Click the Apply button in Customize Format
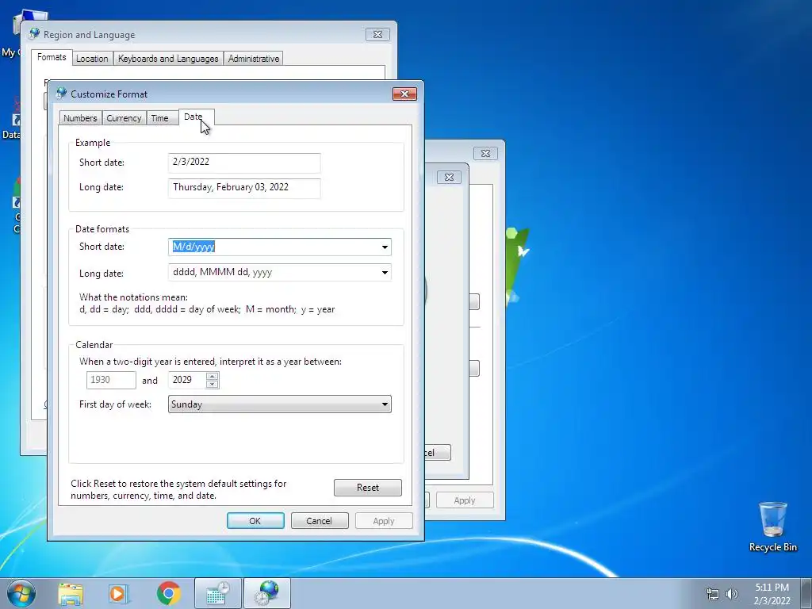The width and height of the screenshot is (812, 609). pyautogui.click(x=384, y=520)
